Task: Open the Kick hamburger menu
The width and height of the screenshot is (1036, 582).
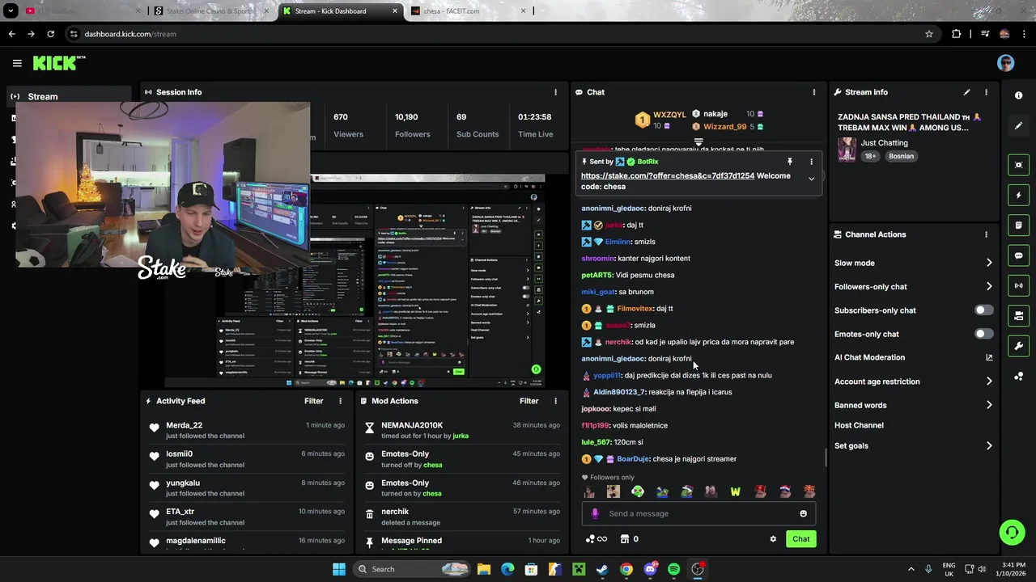Action: click(x=17, y=63)
